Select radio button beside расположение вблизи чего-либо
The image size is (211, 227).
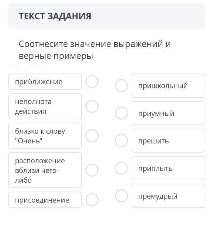[x=92, y=170]
